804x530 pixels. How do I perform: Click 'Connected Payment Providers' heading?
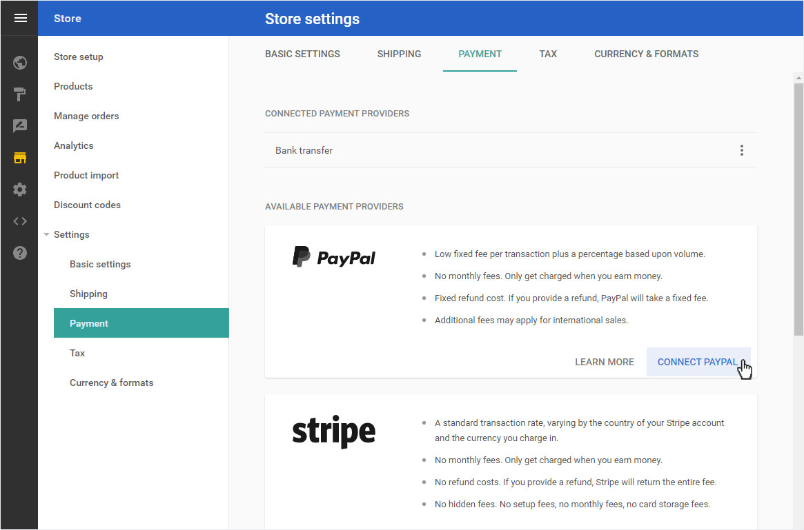(337, 114)
